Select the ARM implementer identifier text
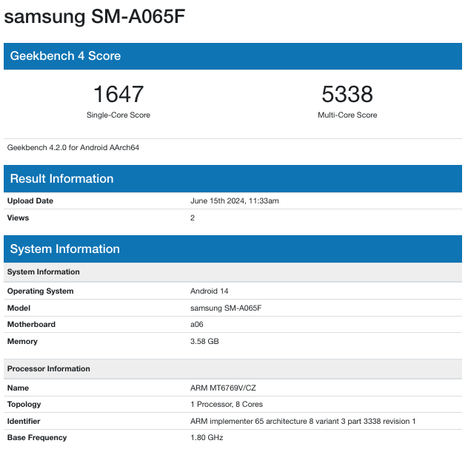This screenshot has width=468, height=449. pos(303,422)
